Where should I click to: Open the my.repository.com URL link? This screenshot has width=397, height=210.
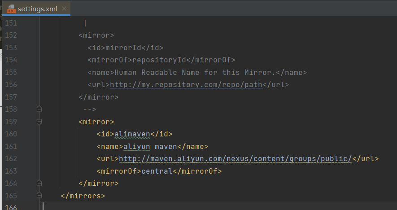[186, 85]
